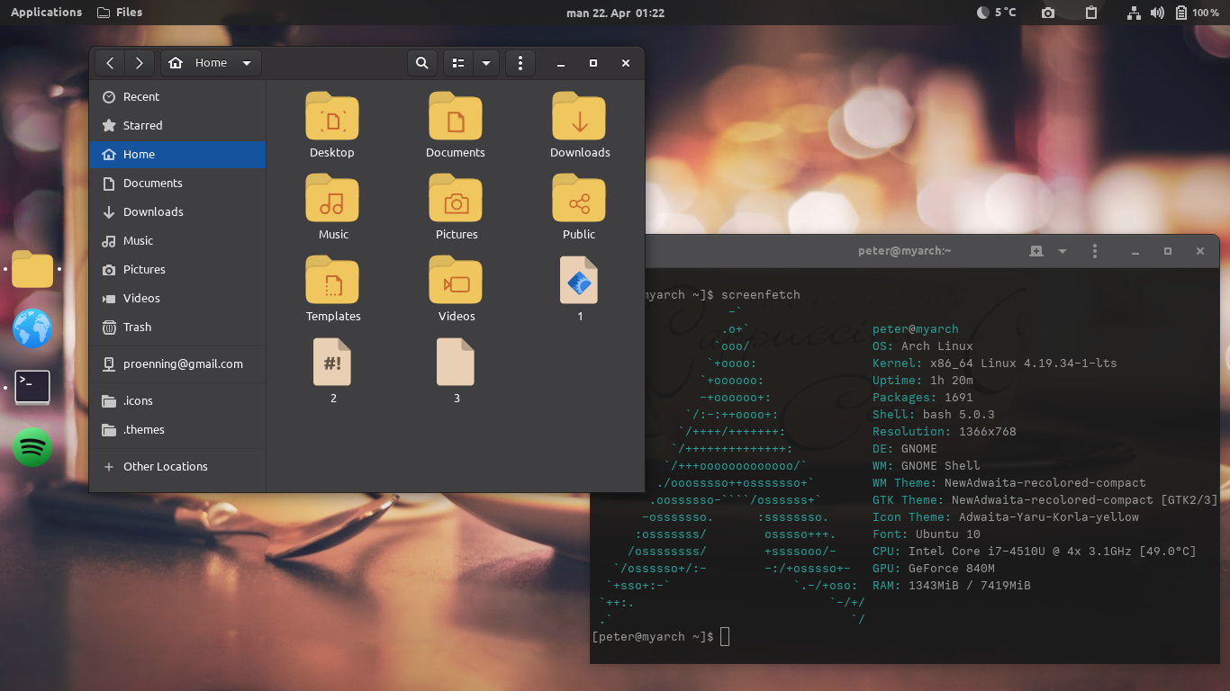Open .themes bookmark in sidebar

177,429
